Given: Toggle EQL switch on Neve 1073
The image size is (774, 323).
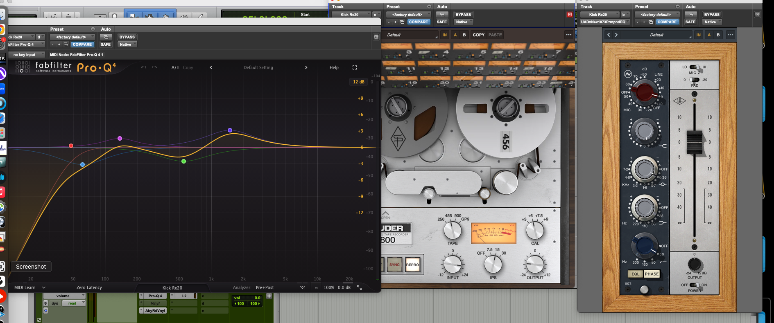Looking at the screenshot, I should [635, 274].
